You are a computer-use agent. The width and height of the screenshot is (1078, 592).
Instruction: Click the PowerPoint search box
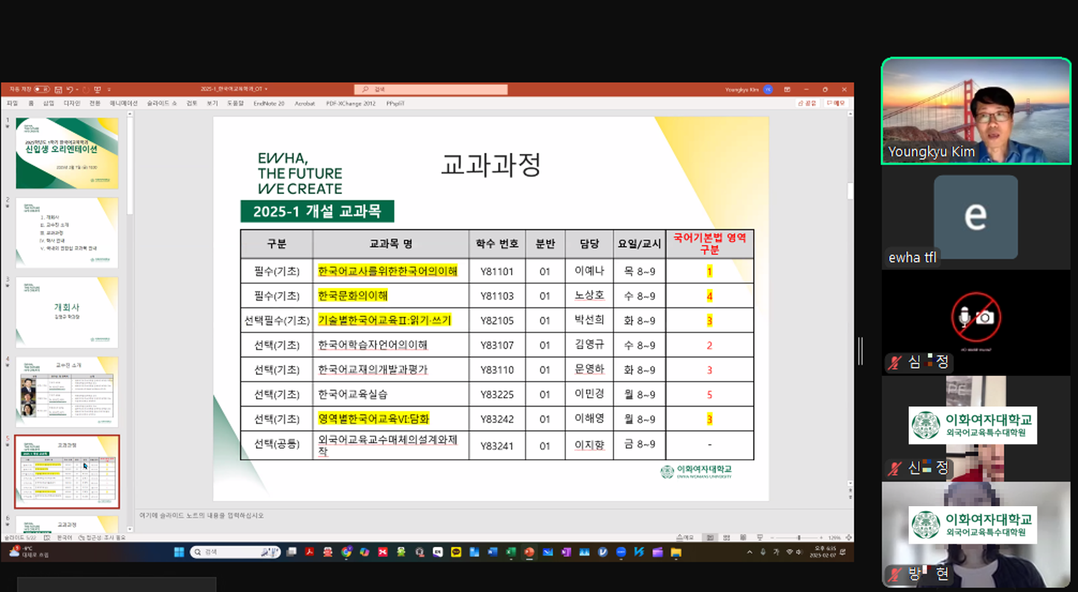[431, 89]
